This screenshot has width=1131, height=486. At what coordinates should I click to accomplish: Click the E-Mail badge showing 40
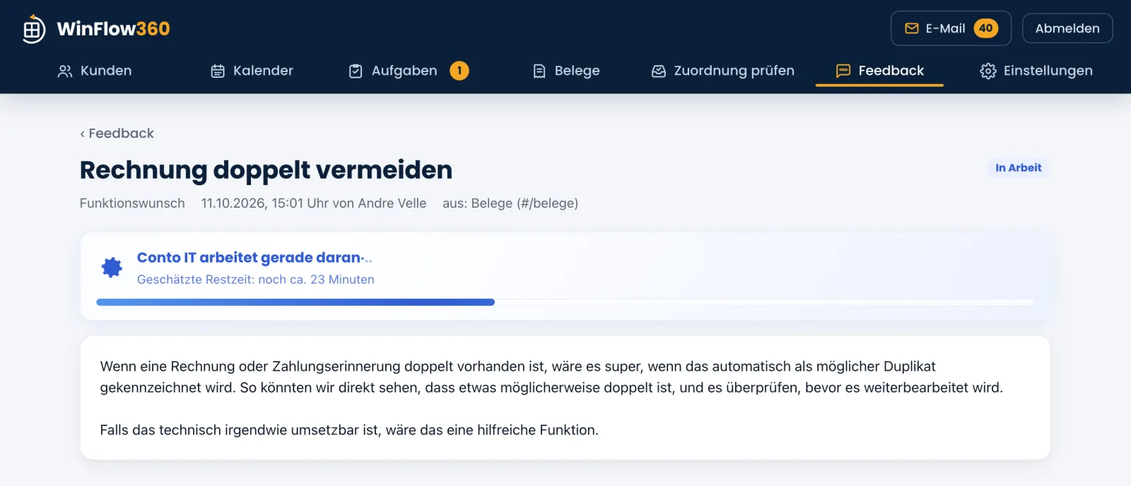pyautogui.click(x=986, y=28)
